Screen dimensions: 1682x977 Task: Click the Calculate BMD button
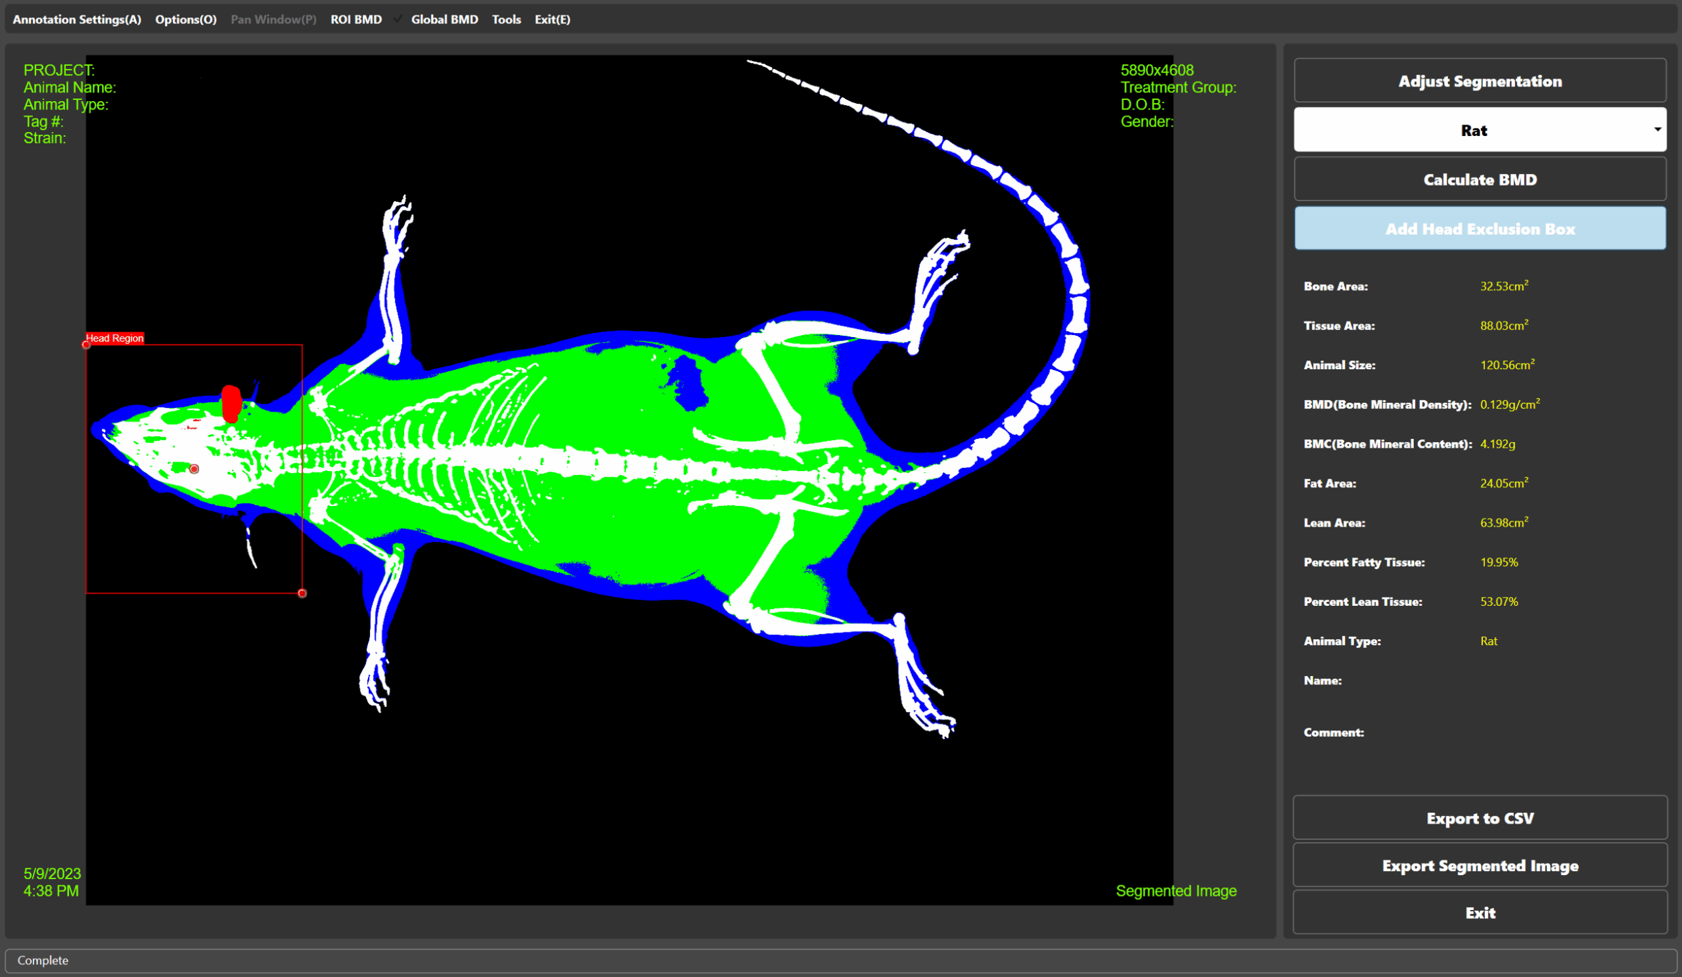tap(1480, 179)
